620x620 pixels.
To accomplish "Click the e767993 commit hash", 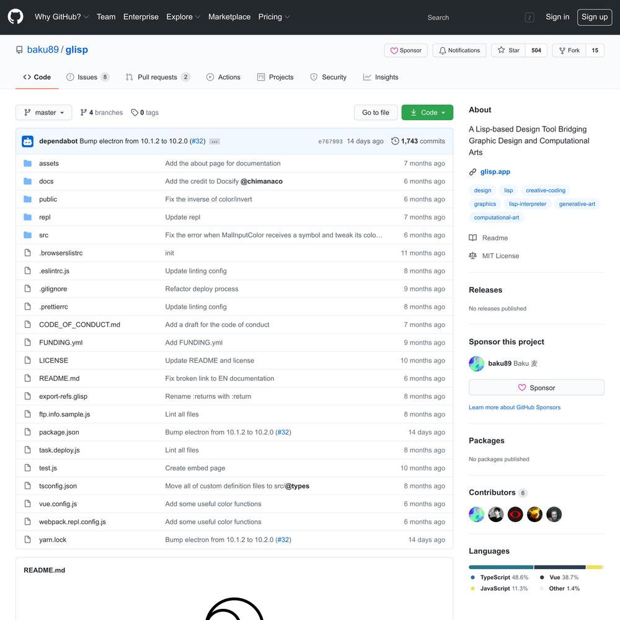I will coord(330,141).
